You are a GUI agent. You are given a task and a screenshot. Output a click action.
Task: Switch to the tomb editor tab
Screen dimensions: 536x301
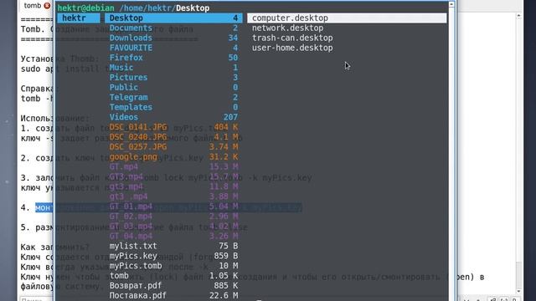pos(33,6)
